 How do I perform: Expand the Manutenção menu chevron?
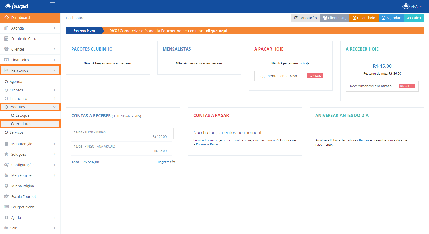(55, 144)
